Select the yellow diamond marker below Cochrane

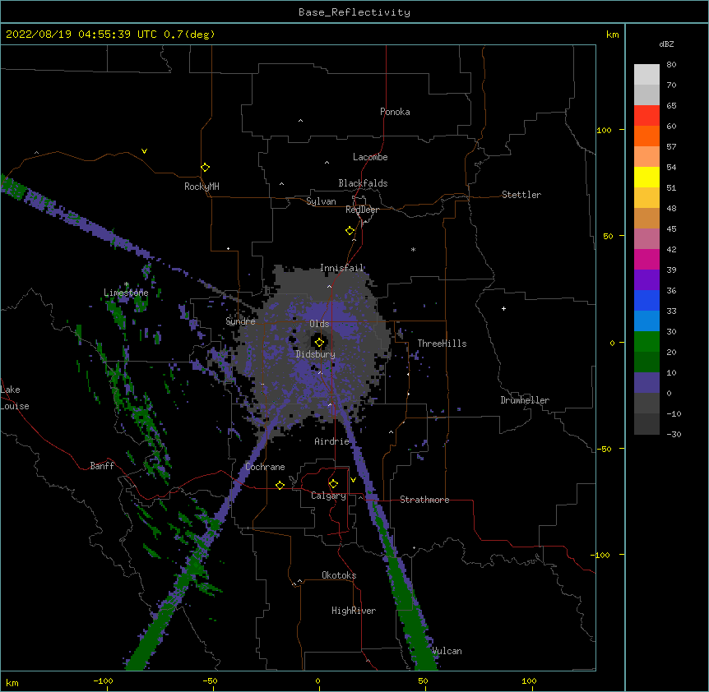click(x=280, y=485)
